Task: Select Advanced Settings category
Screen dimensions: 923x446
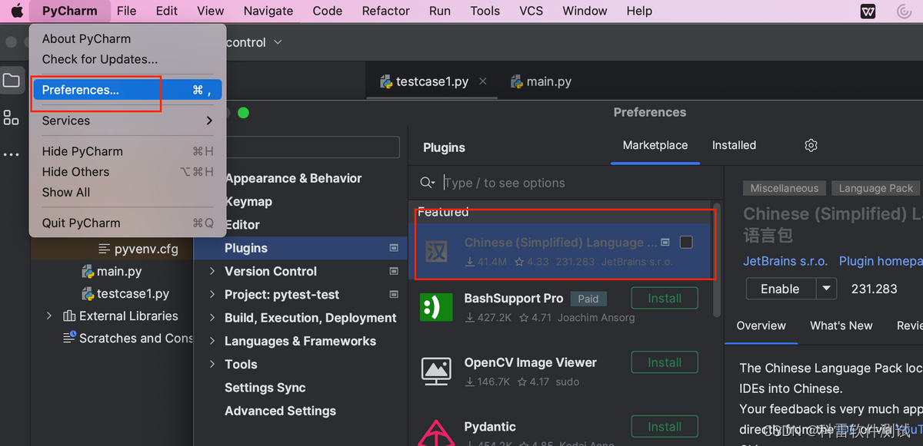Action: (x=280, y=411)
